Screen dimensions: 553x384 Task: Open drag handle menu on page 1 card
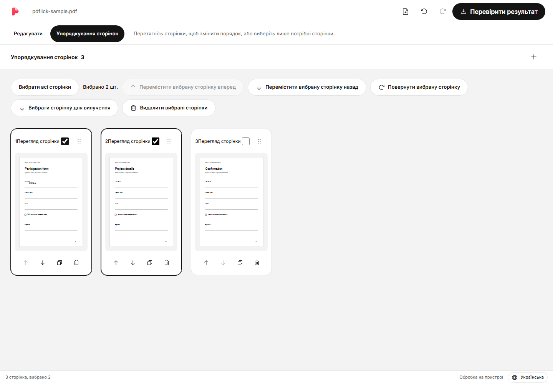coord(79,141)
